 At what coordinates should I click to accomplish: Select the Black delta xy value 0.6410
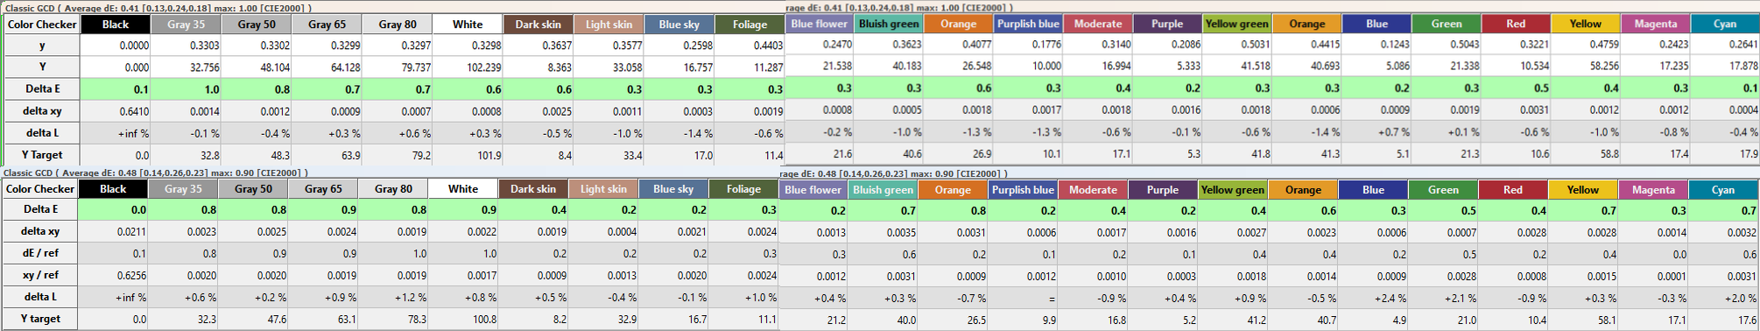click(134, 111)
